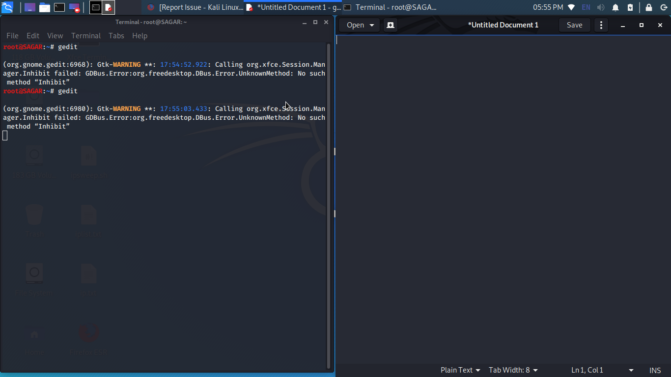Expand the Open recent files arrow
This screenshot has width=671, height=377.
click(x=372, y=25)
